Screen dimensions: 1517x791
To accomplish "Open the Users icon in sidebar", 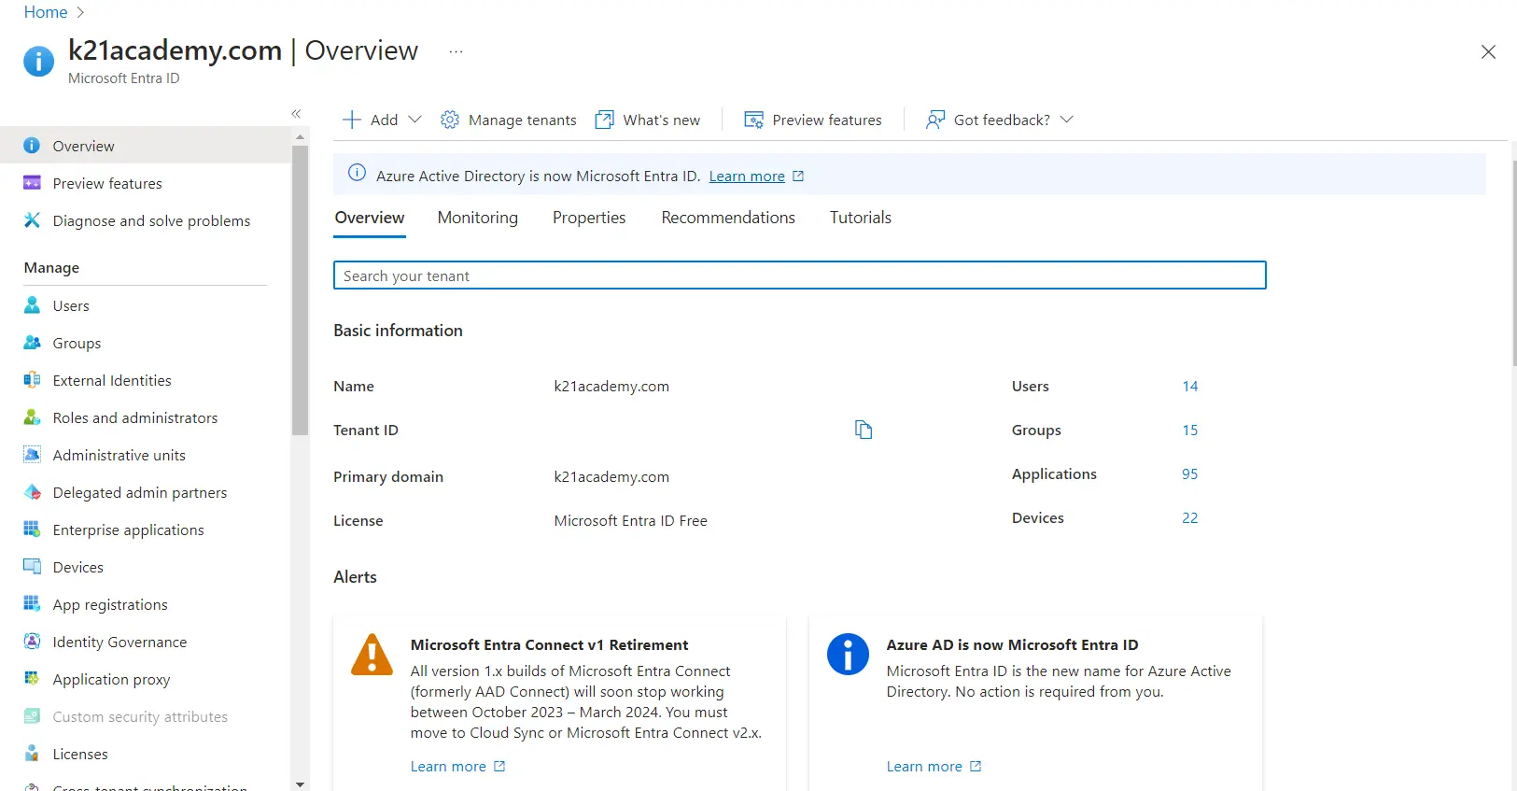I will click(x=32, y=305).
